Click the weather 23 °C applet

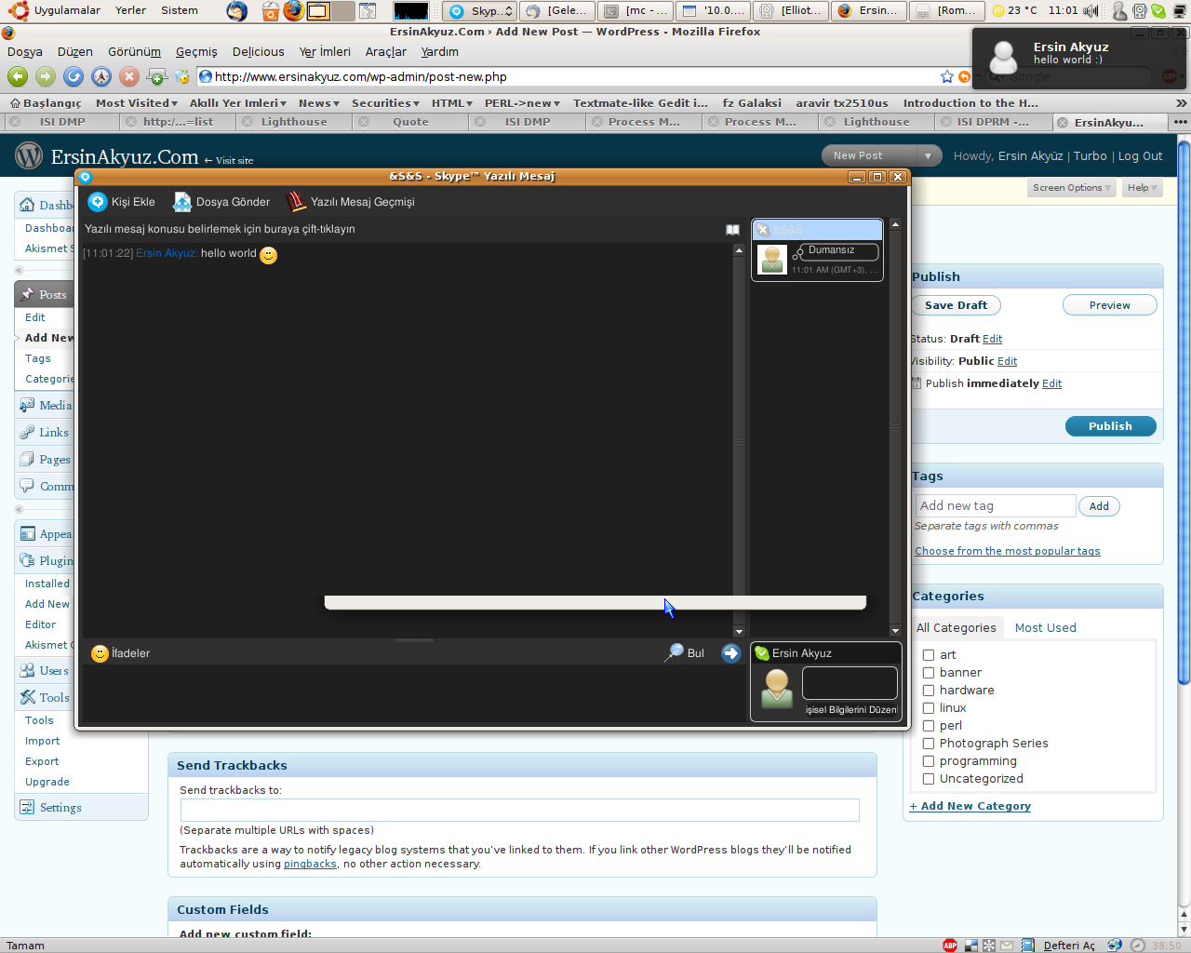coord(1014,11)
